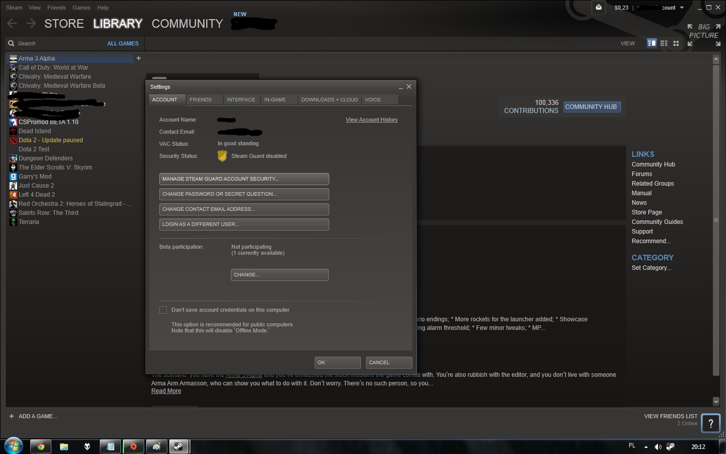Go to the STORE section
726x454 pixels.
[64, 24]
